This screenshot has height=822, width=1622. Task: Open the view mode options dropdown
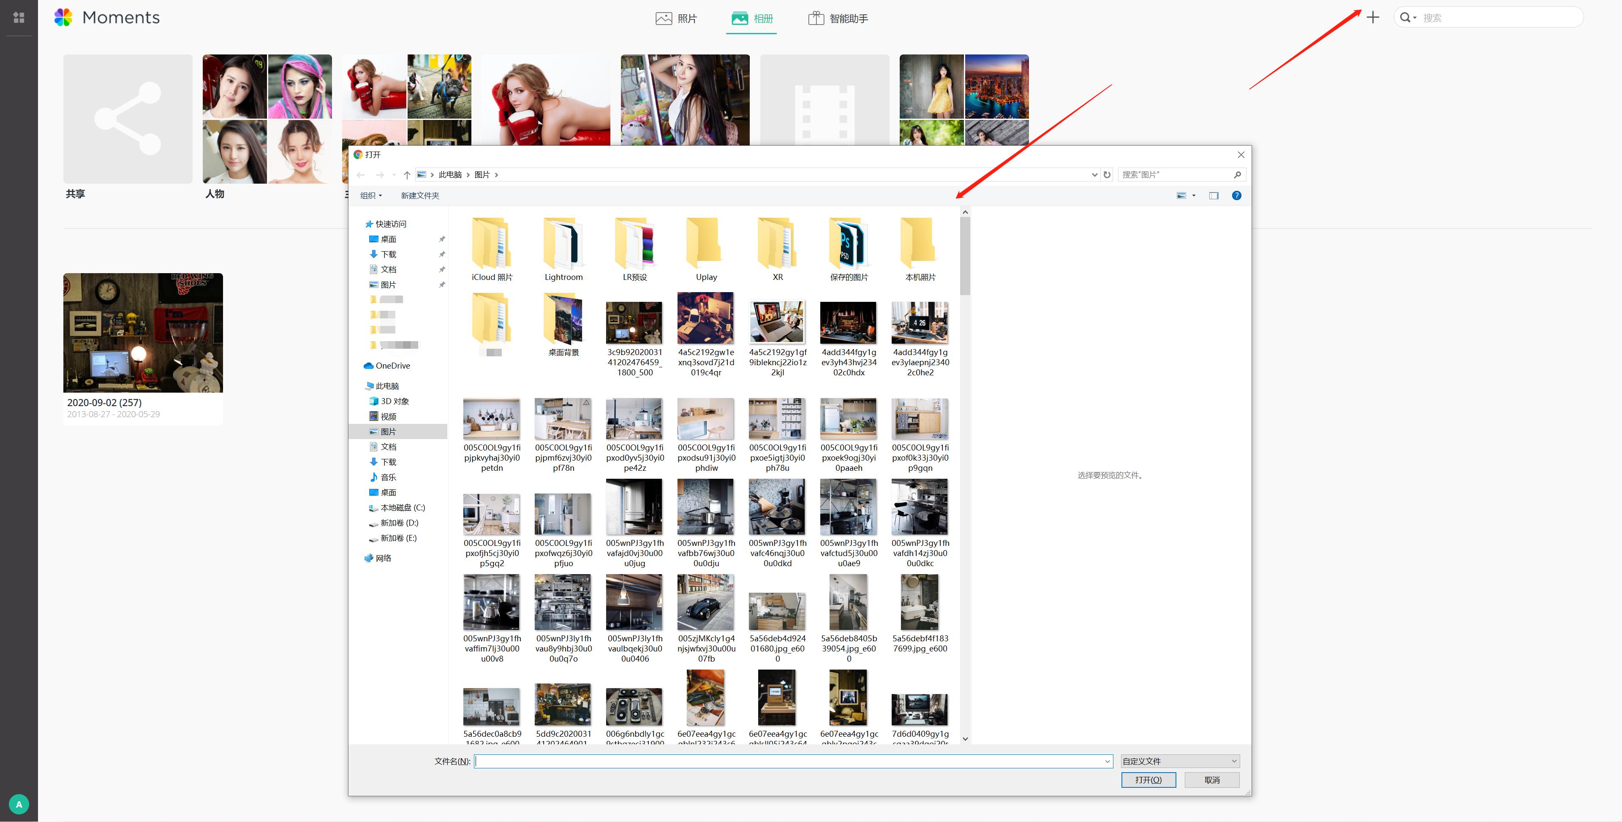[1194, 196]
